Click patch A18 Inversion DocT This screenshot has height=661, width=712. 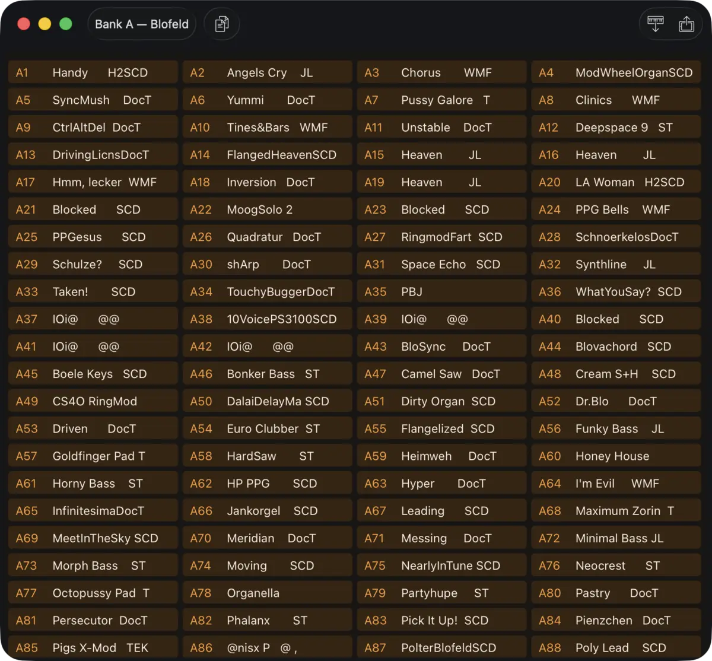268,182
